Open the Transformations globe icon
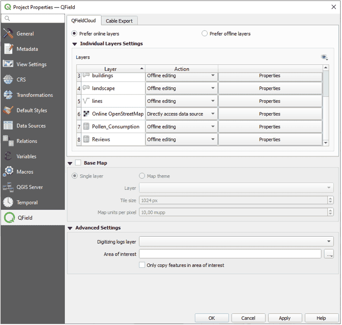This screenshot has height=325, width=342. tap(8, 95)
